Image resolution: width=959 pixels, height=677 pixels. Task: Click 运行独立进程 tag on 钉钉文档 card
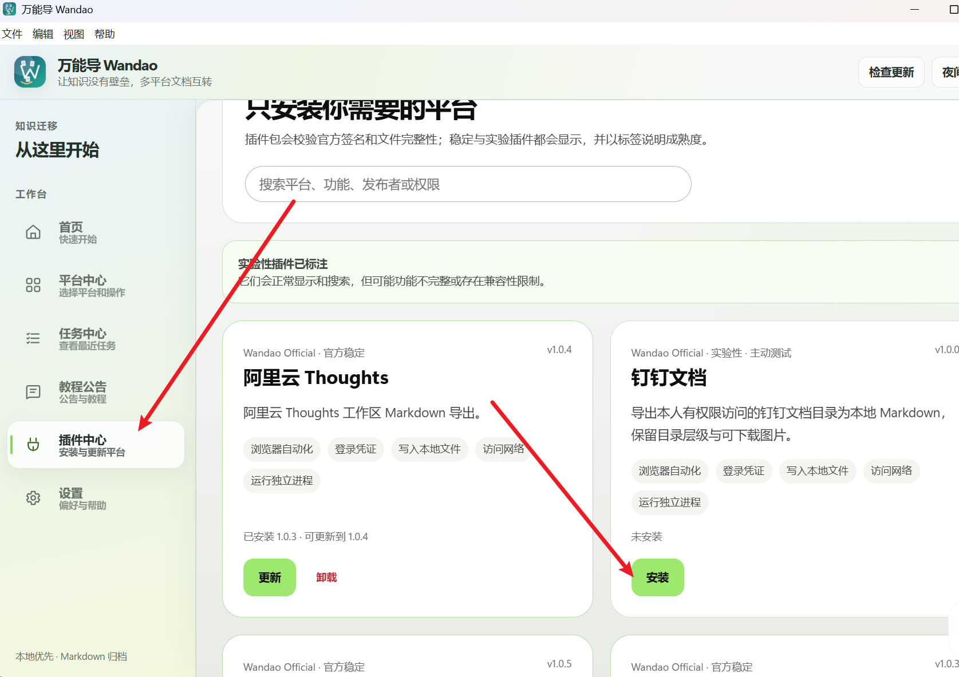670,502
